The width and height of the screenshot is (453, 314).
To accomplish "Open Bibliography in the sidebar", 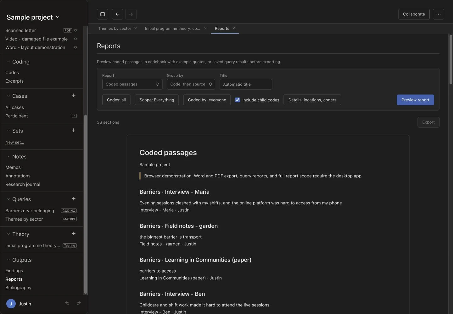I will pos(18,288).
